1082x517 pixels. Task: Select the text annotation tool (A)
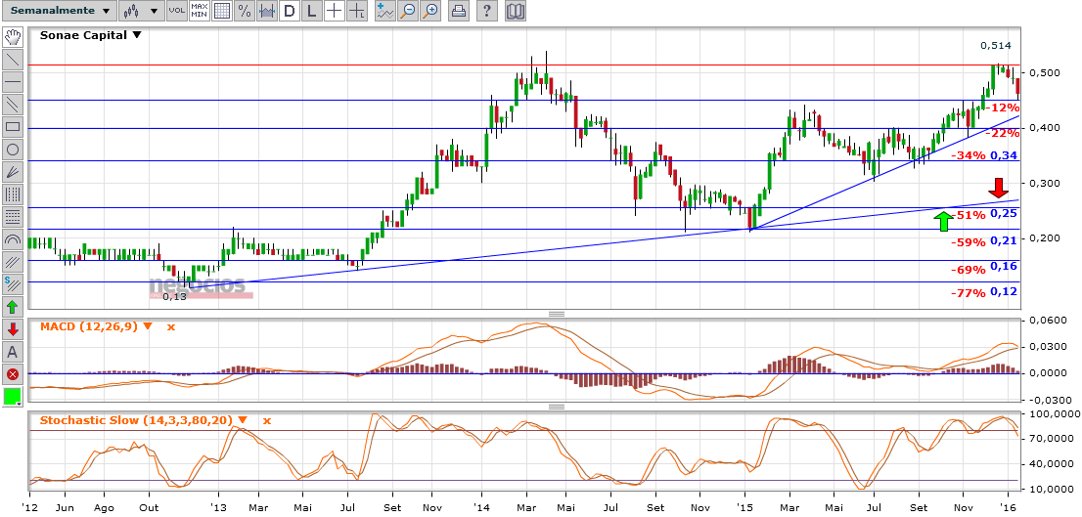point(13,352)
